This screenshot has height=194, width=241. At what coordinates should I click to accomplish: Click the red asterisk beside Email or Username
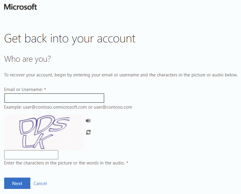coord(45,89)
